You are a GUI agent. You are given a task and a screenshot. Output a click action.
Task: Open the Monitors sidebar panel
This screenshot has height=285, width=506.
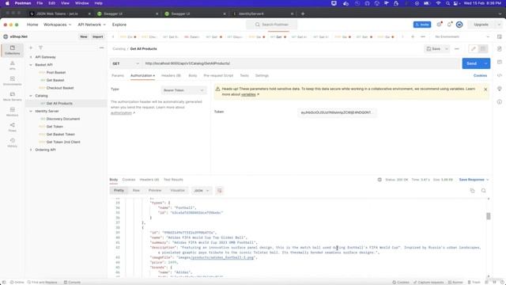(13, 112)
